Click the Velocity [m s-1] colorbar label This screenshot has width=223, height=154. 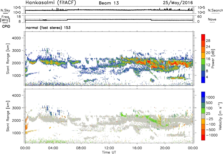[x=220, y=116]
